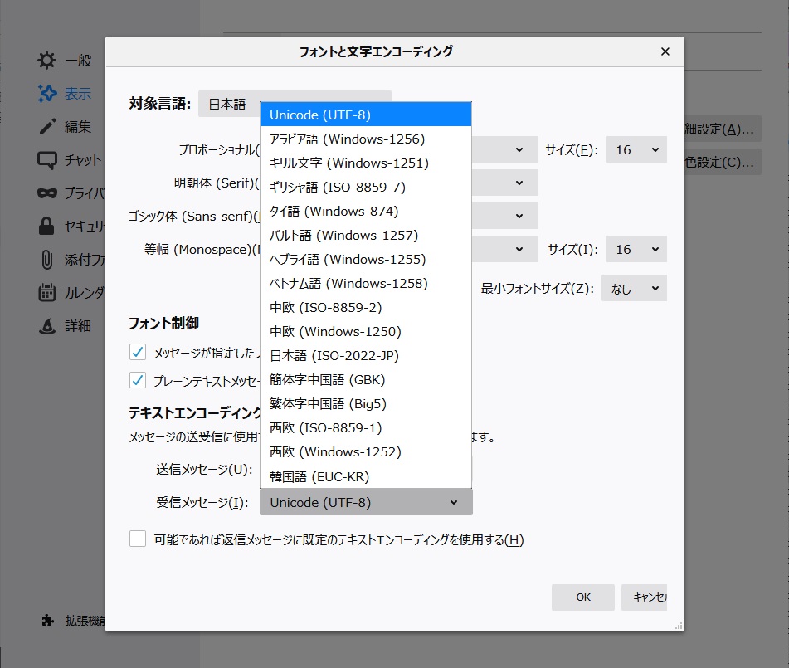Toggle the first checkbox under フォント制御

138,353
